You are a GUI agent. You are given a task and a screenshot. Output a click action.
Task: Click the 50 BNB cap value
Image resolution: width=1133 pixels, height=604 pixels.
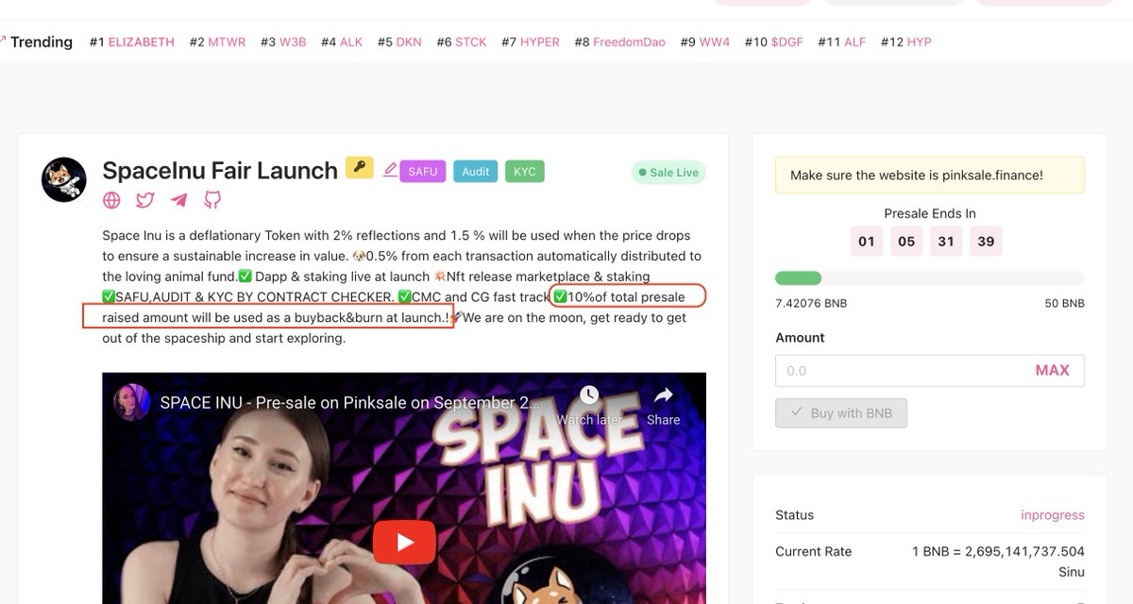tap(1064, 303)
